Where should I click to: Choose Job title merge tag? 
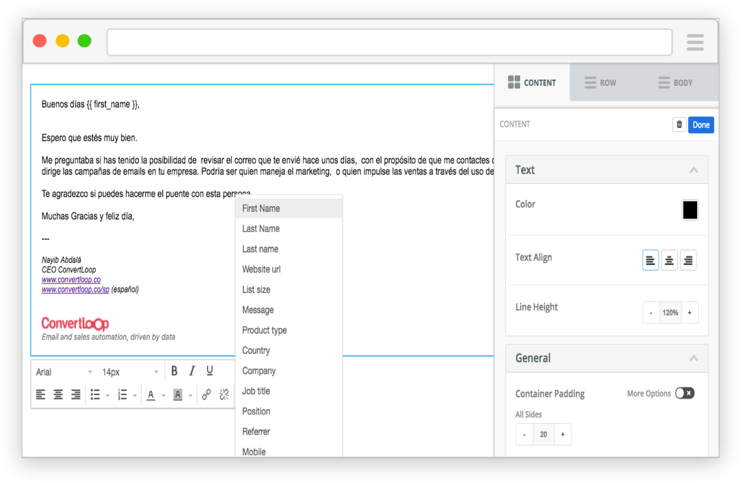point(289,391)
